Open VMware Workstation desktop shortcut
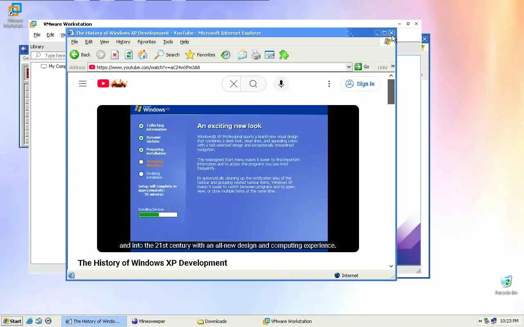 [x=15, y=16]
